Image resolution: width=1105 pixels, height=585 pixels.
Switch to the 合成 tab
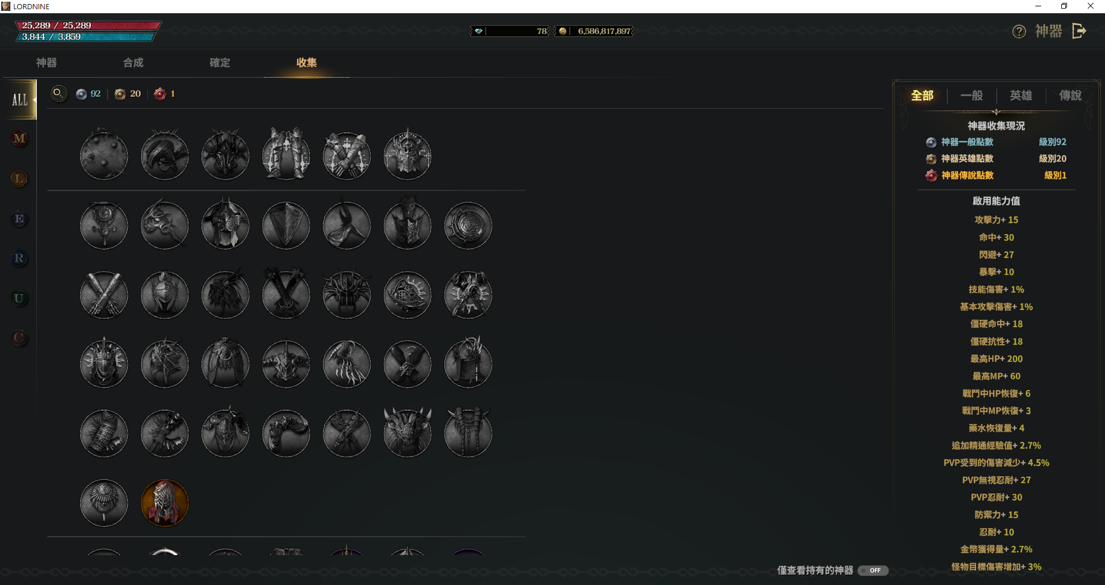[134, 63]
